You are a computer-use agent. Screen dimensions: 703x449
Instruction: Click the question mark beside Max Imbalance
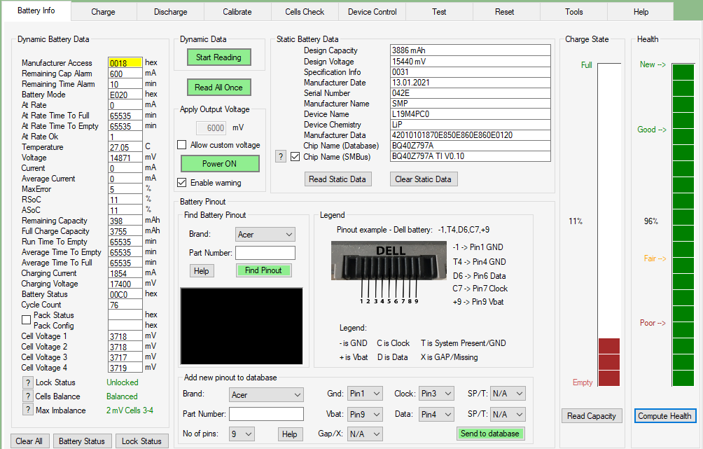[28, 410]
